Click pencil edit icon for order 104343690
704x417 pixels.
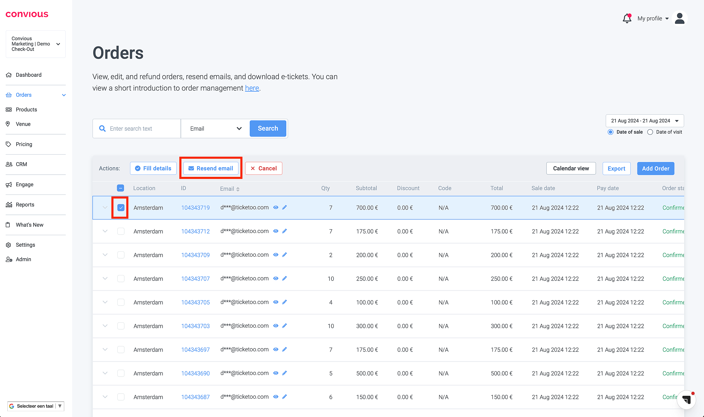tap(284, 373)
